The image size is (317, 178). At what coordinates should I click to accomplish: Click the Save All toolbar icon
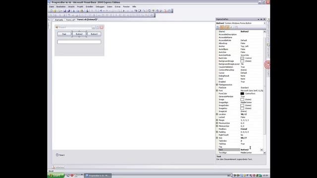tap(69, 11)
